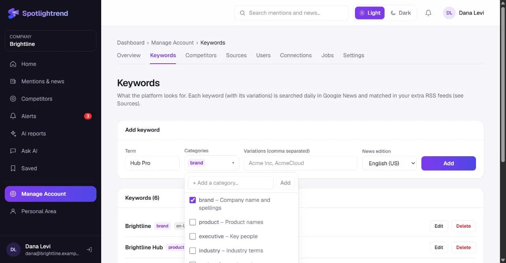Screen dimensions: 506x263
Task: Open the Jobs tab
Action: click(327, 55)
